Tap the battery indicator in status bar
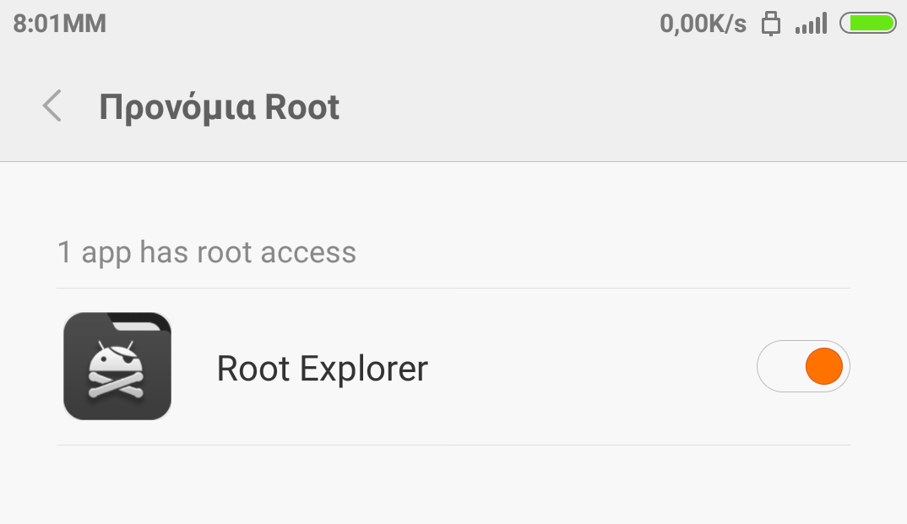 867,24
